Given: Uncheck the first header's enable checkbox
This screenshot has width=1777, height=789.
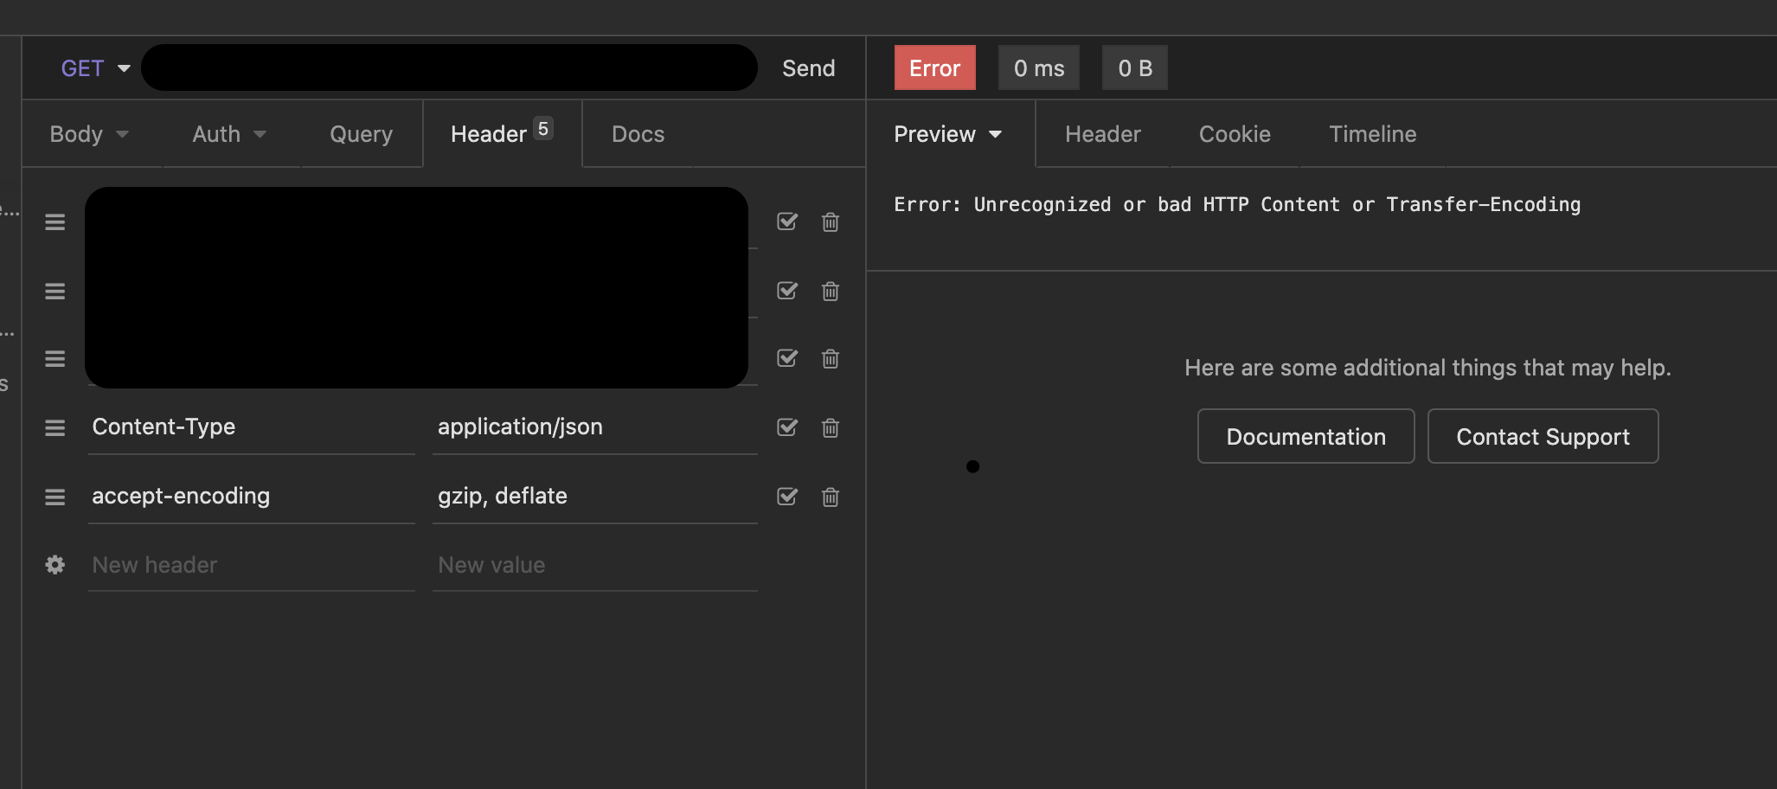Looking at the screenshot, I should click(787, 222).
